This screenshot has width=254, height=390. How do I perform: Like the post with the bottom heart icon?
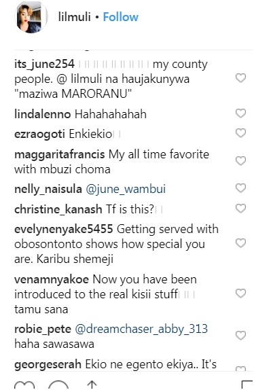point(24,385)
